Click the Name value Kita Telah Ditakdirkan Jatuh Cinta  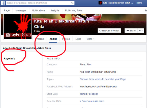pyautogui.click(x=98, y=72)
